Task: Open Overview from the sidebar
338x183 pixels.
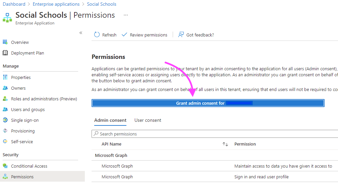Action: pos(20,42)
